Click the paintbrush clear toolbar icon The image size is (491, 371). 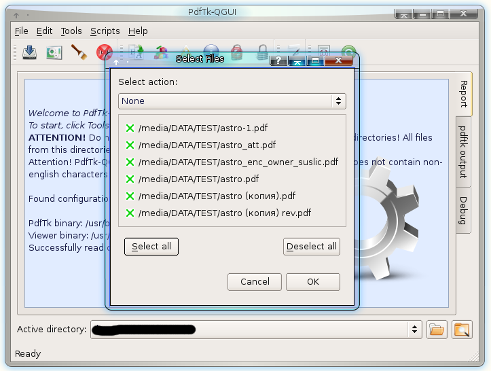click(x=79, y=52)
